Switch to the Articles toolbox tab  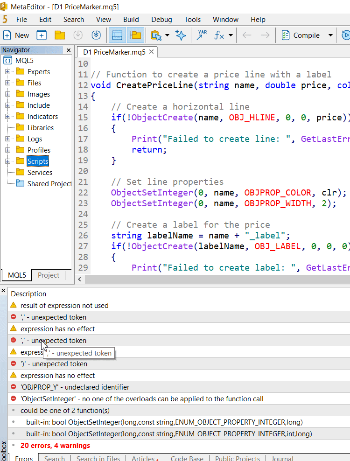[145, 458]
